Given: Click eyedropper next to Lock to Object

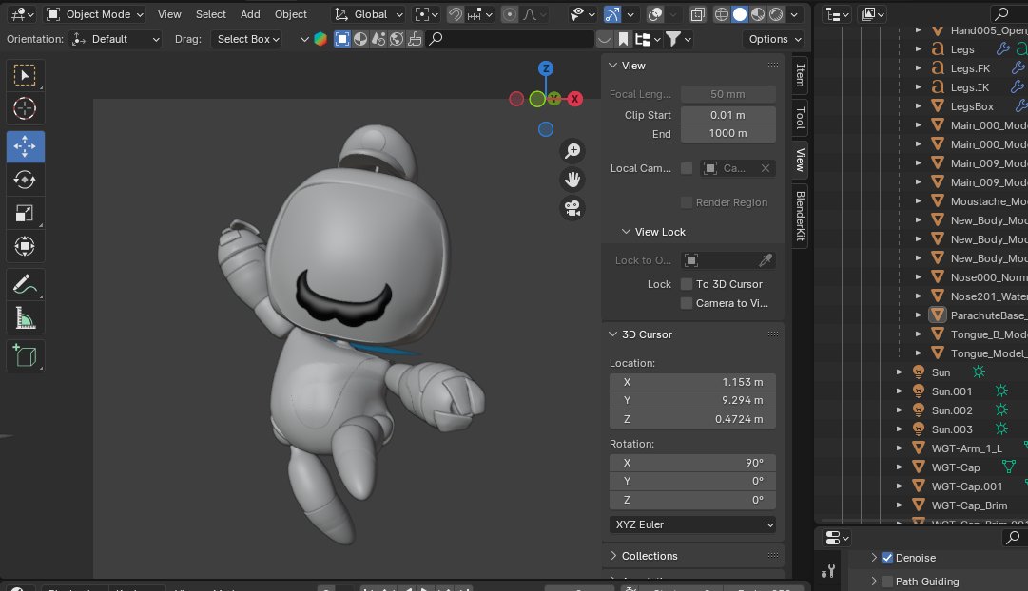Looking at the screenshot, I should tap(766, 260).
